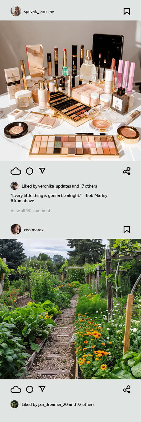This screenshot has height=422, width=141.
Task: Share the makeup post via share icon
Action: point(127,171)
